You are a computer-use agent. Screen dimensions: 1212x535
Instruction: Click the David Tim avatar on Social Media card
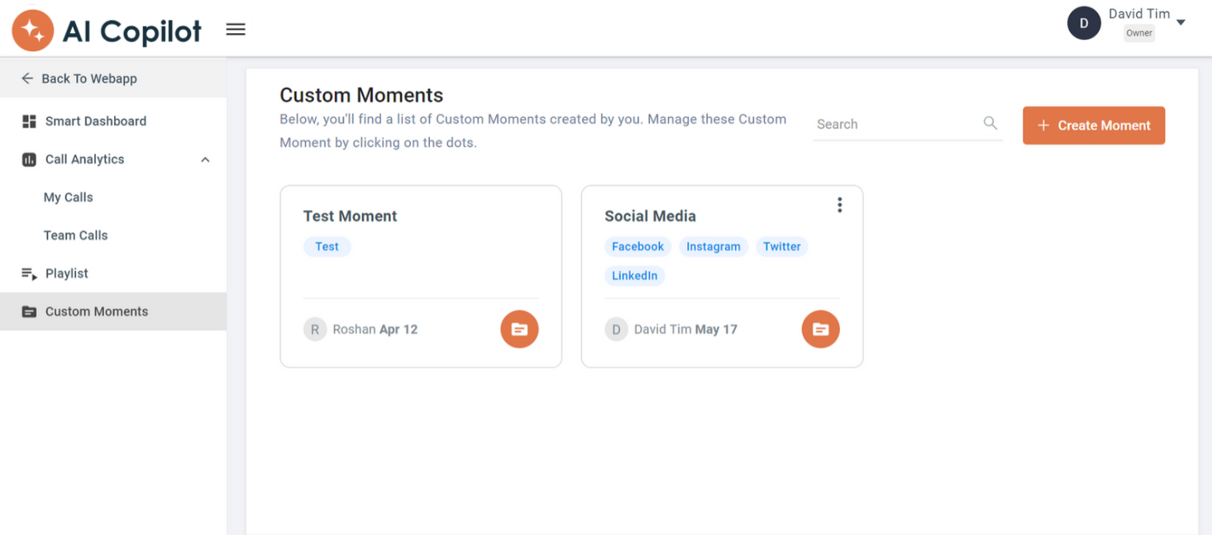pos(616,329)
